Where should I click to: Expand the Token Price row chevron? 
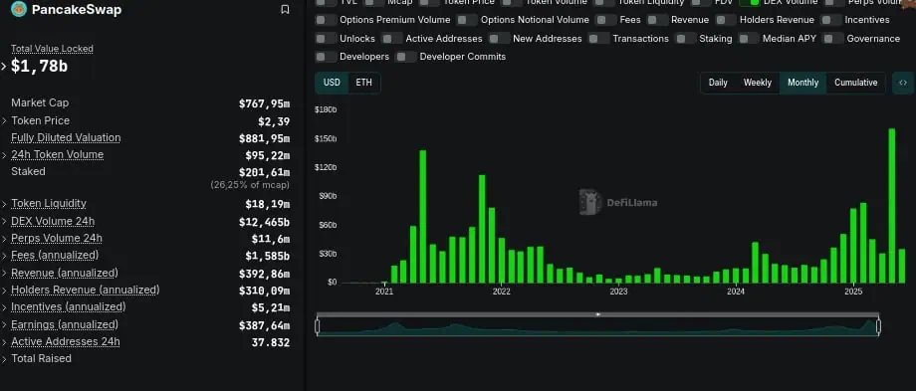coord(4,120)
